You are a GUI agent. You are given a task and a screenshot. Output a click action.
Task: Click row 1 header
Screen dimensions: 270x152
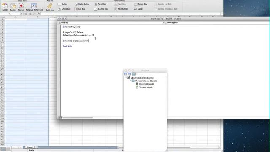coord(3,19)
